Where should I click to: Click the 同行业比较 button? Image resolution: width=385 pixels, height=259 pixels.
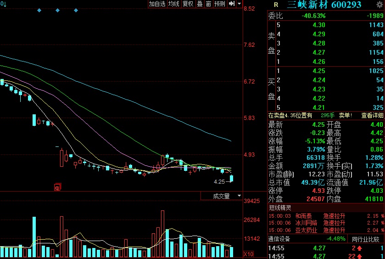[365, 239]
